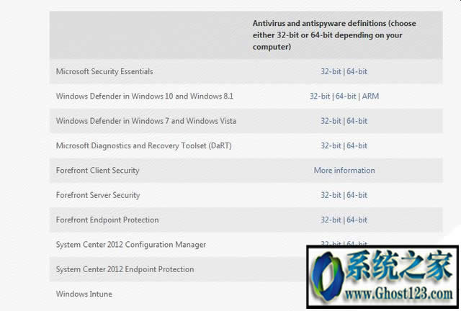Open 64-bit link for Windows 10 Defender
The image size is (461, 311).
click(346, 96)
